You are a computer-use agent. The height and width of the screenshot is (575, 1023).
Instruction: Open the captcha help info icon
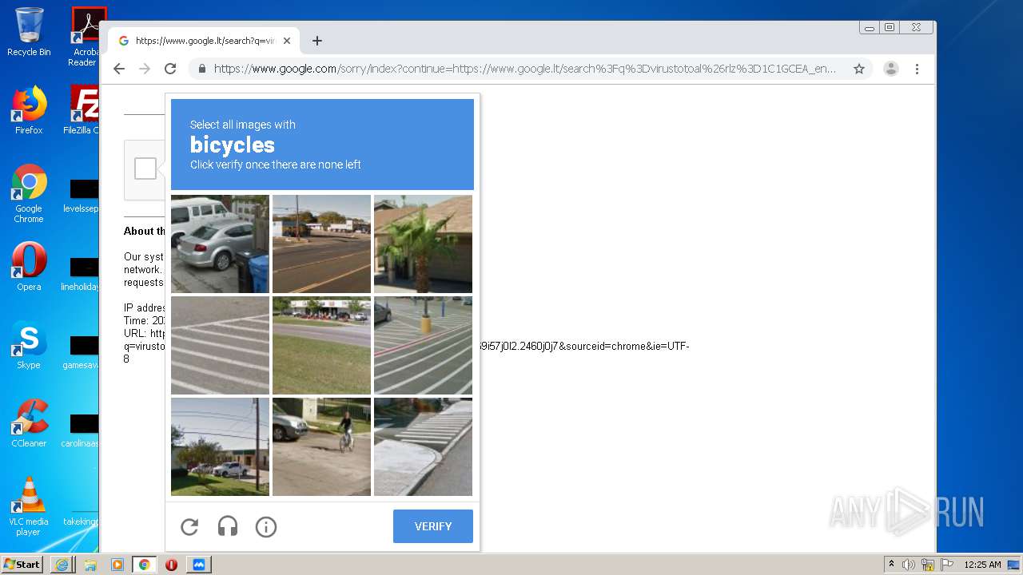point(266,526)
